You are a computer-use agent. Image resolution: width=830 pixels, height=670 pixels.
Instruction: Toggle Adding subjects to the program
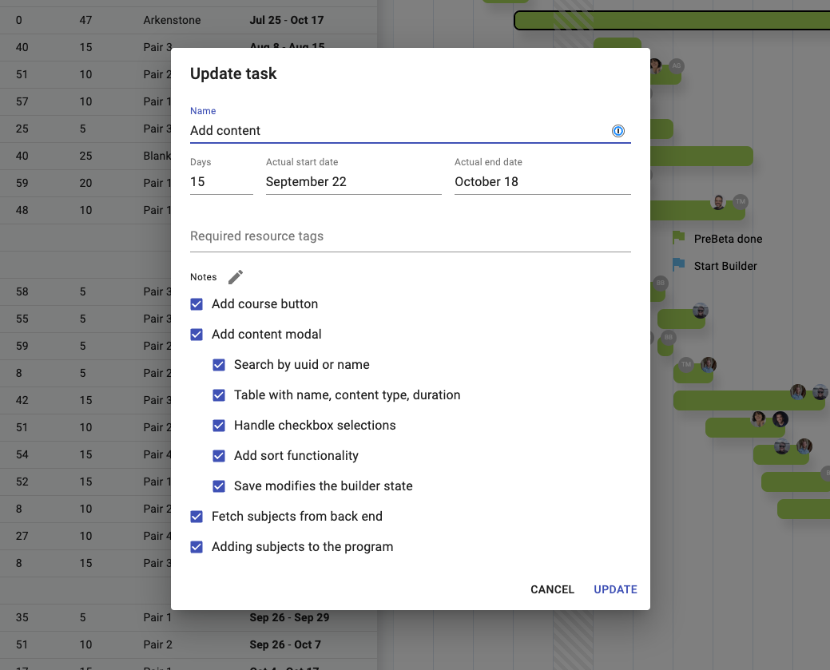pos(196,546)
